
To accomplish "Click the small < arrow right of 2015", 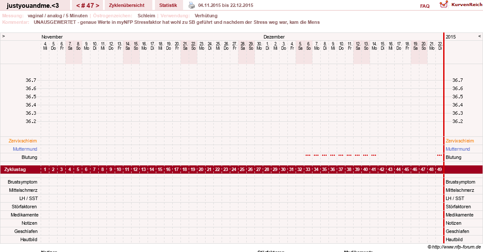I will pyautogui.click(x=479, y=36).
